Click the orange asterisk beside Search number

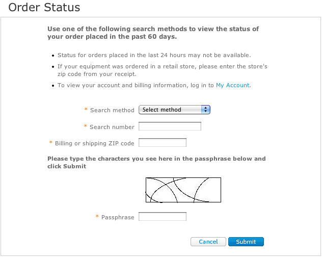(86, 126)
